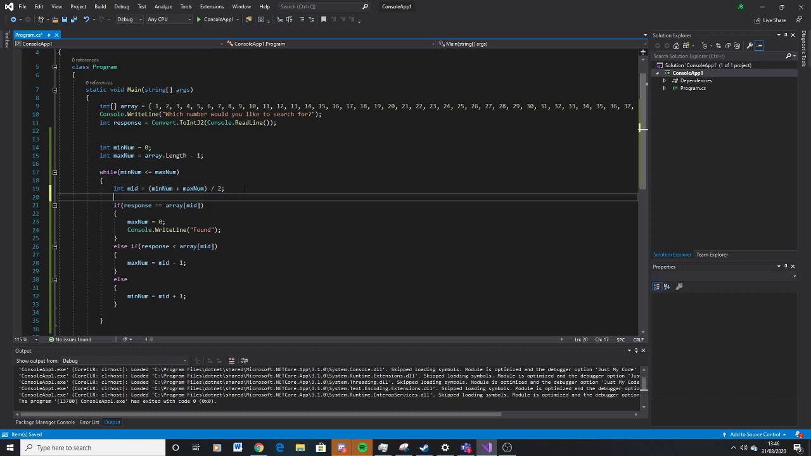The height and width of the screenshot is (456, 811).
Task: Start debugging with the green ConsoleApp1 play button
Action: 215,20
